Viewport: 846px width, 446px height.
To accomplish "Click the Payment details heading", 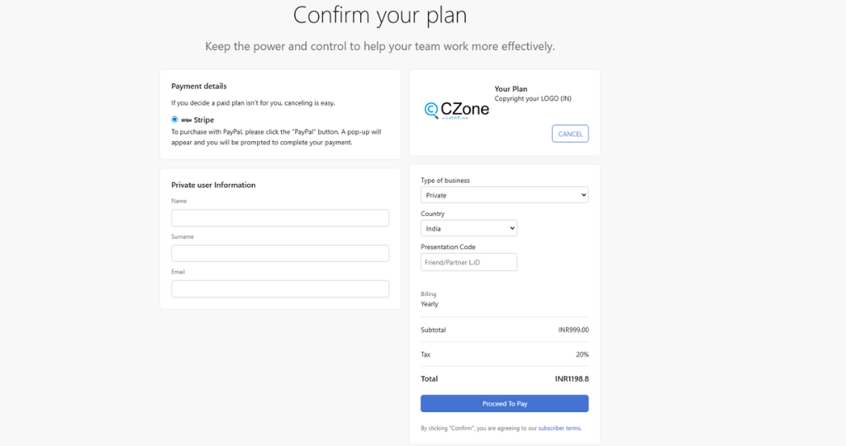I will pyautogui.click(x=199, y=86).
